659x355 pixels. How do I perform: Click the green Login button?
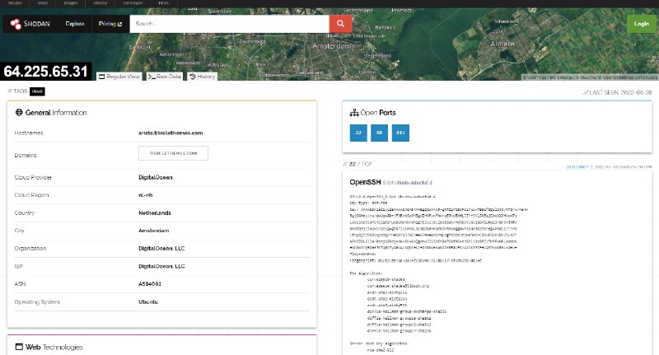642,24
